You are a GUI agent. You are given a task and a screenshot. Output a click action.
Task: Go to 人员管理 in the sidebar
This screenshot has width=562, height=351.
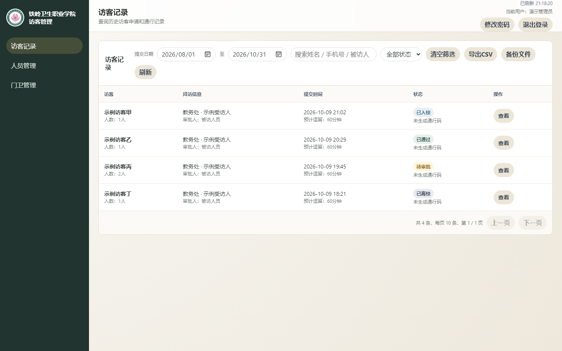click(x=44, y=66)
